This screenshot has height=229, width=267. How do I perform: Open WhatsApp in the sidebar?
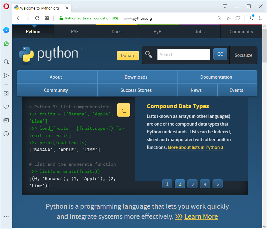click(6, 44)
